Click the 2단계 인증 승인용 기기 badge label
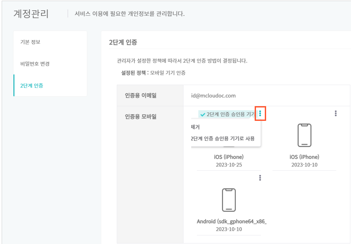 point(231,114)
